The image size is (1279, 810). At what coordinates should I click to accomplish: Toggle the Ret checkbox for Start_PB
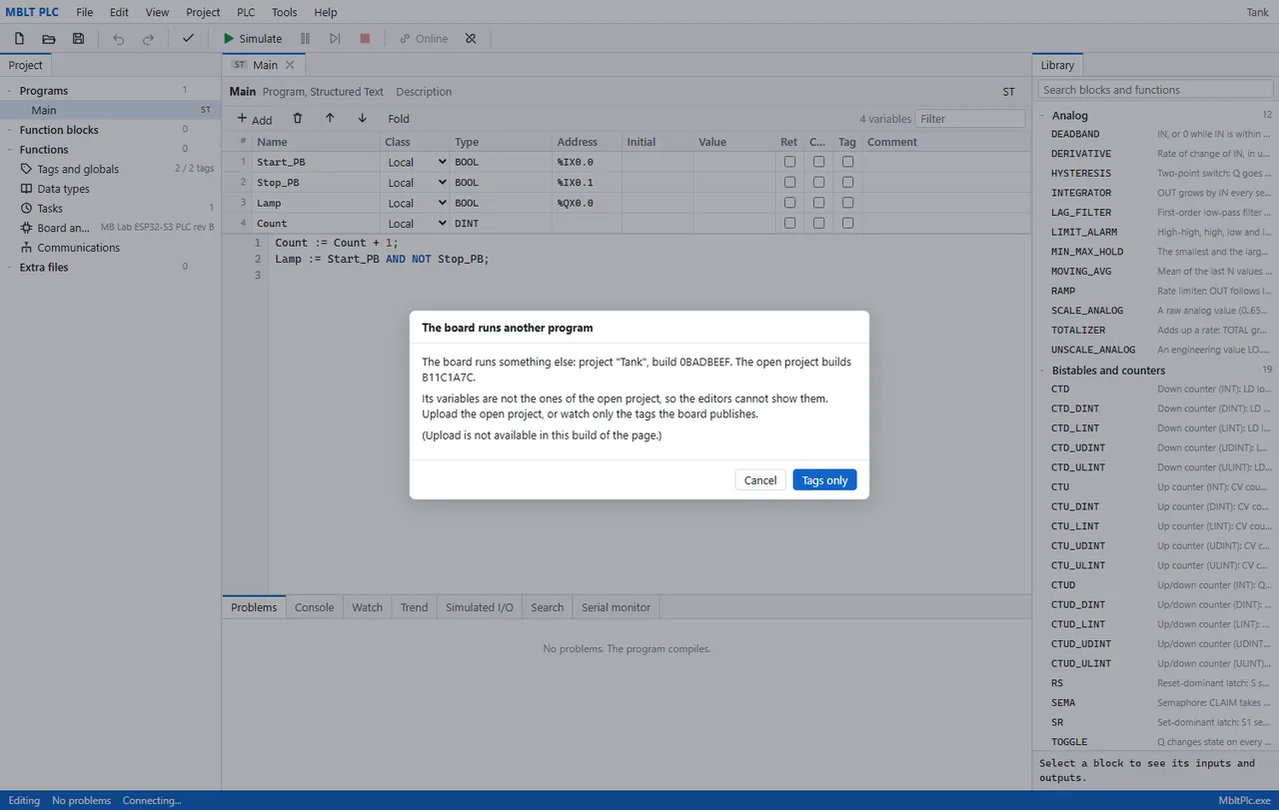[790, 162]
